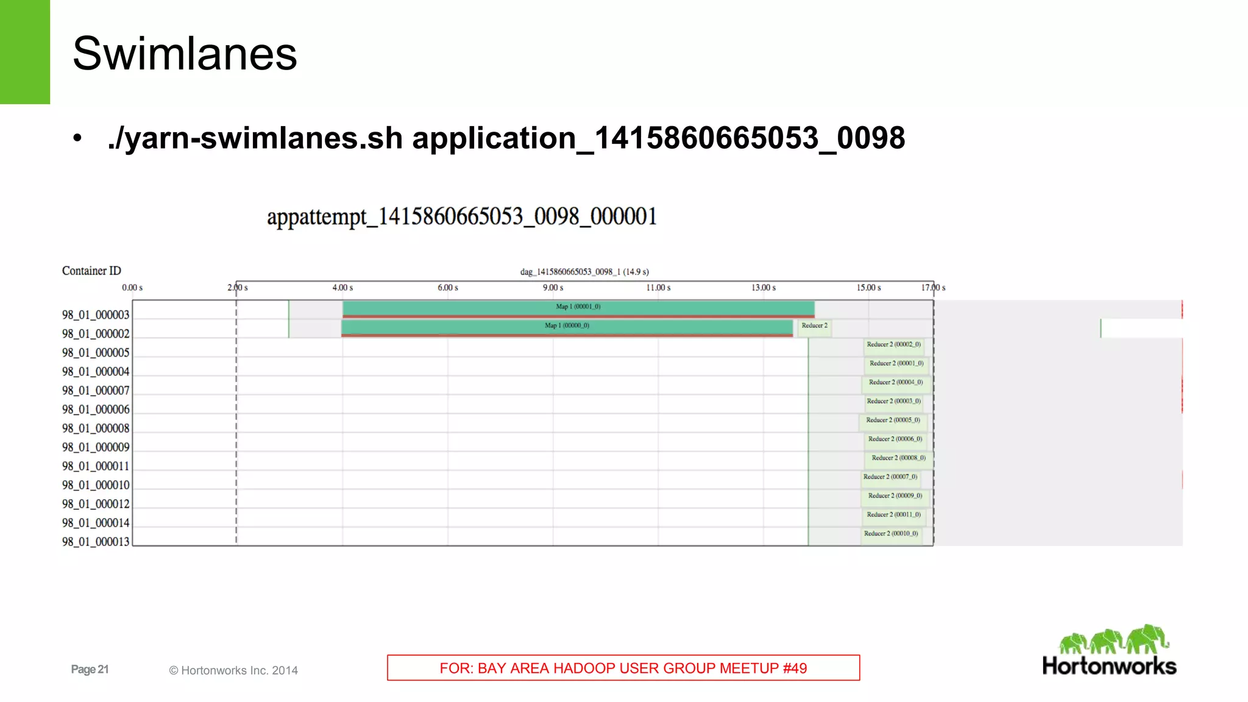
Task: Click container ID 98_01_000010
Action: 96,485
